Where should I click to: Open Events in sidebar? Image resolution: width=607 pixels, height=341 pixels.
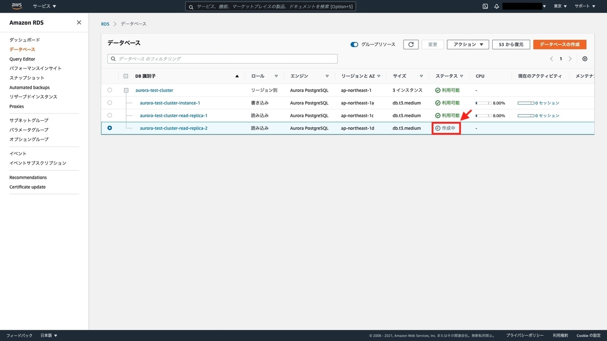[x=18, y=154]
